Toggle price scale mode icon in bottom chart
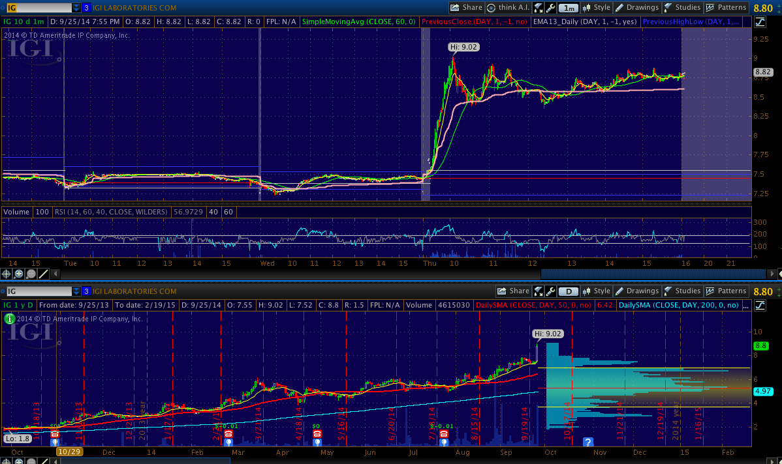 pos(760,305)
